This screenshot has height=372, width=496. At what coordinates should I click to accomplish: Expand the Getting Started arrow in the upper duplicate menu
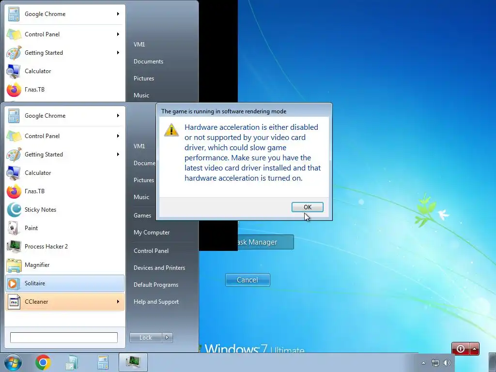[118, 52]
